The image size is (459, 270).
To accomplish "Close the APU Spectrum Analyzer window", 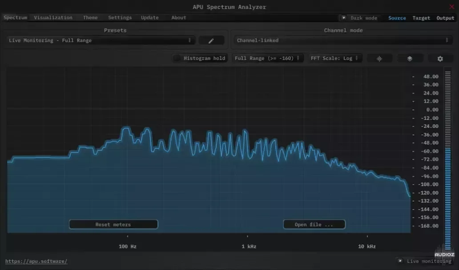I will [x=451, y=7].
